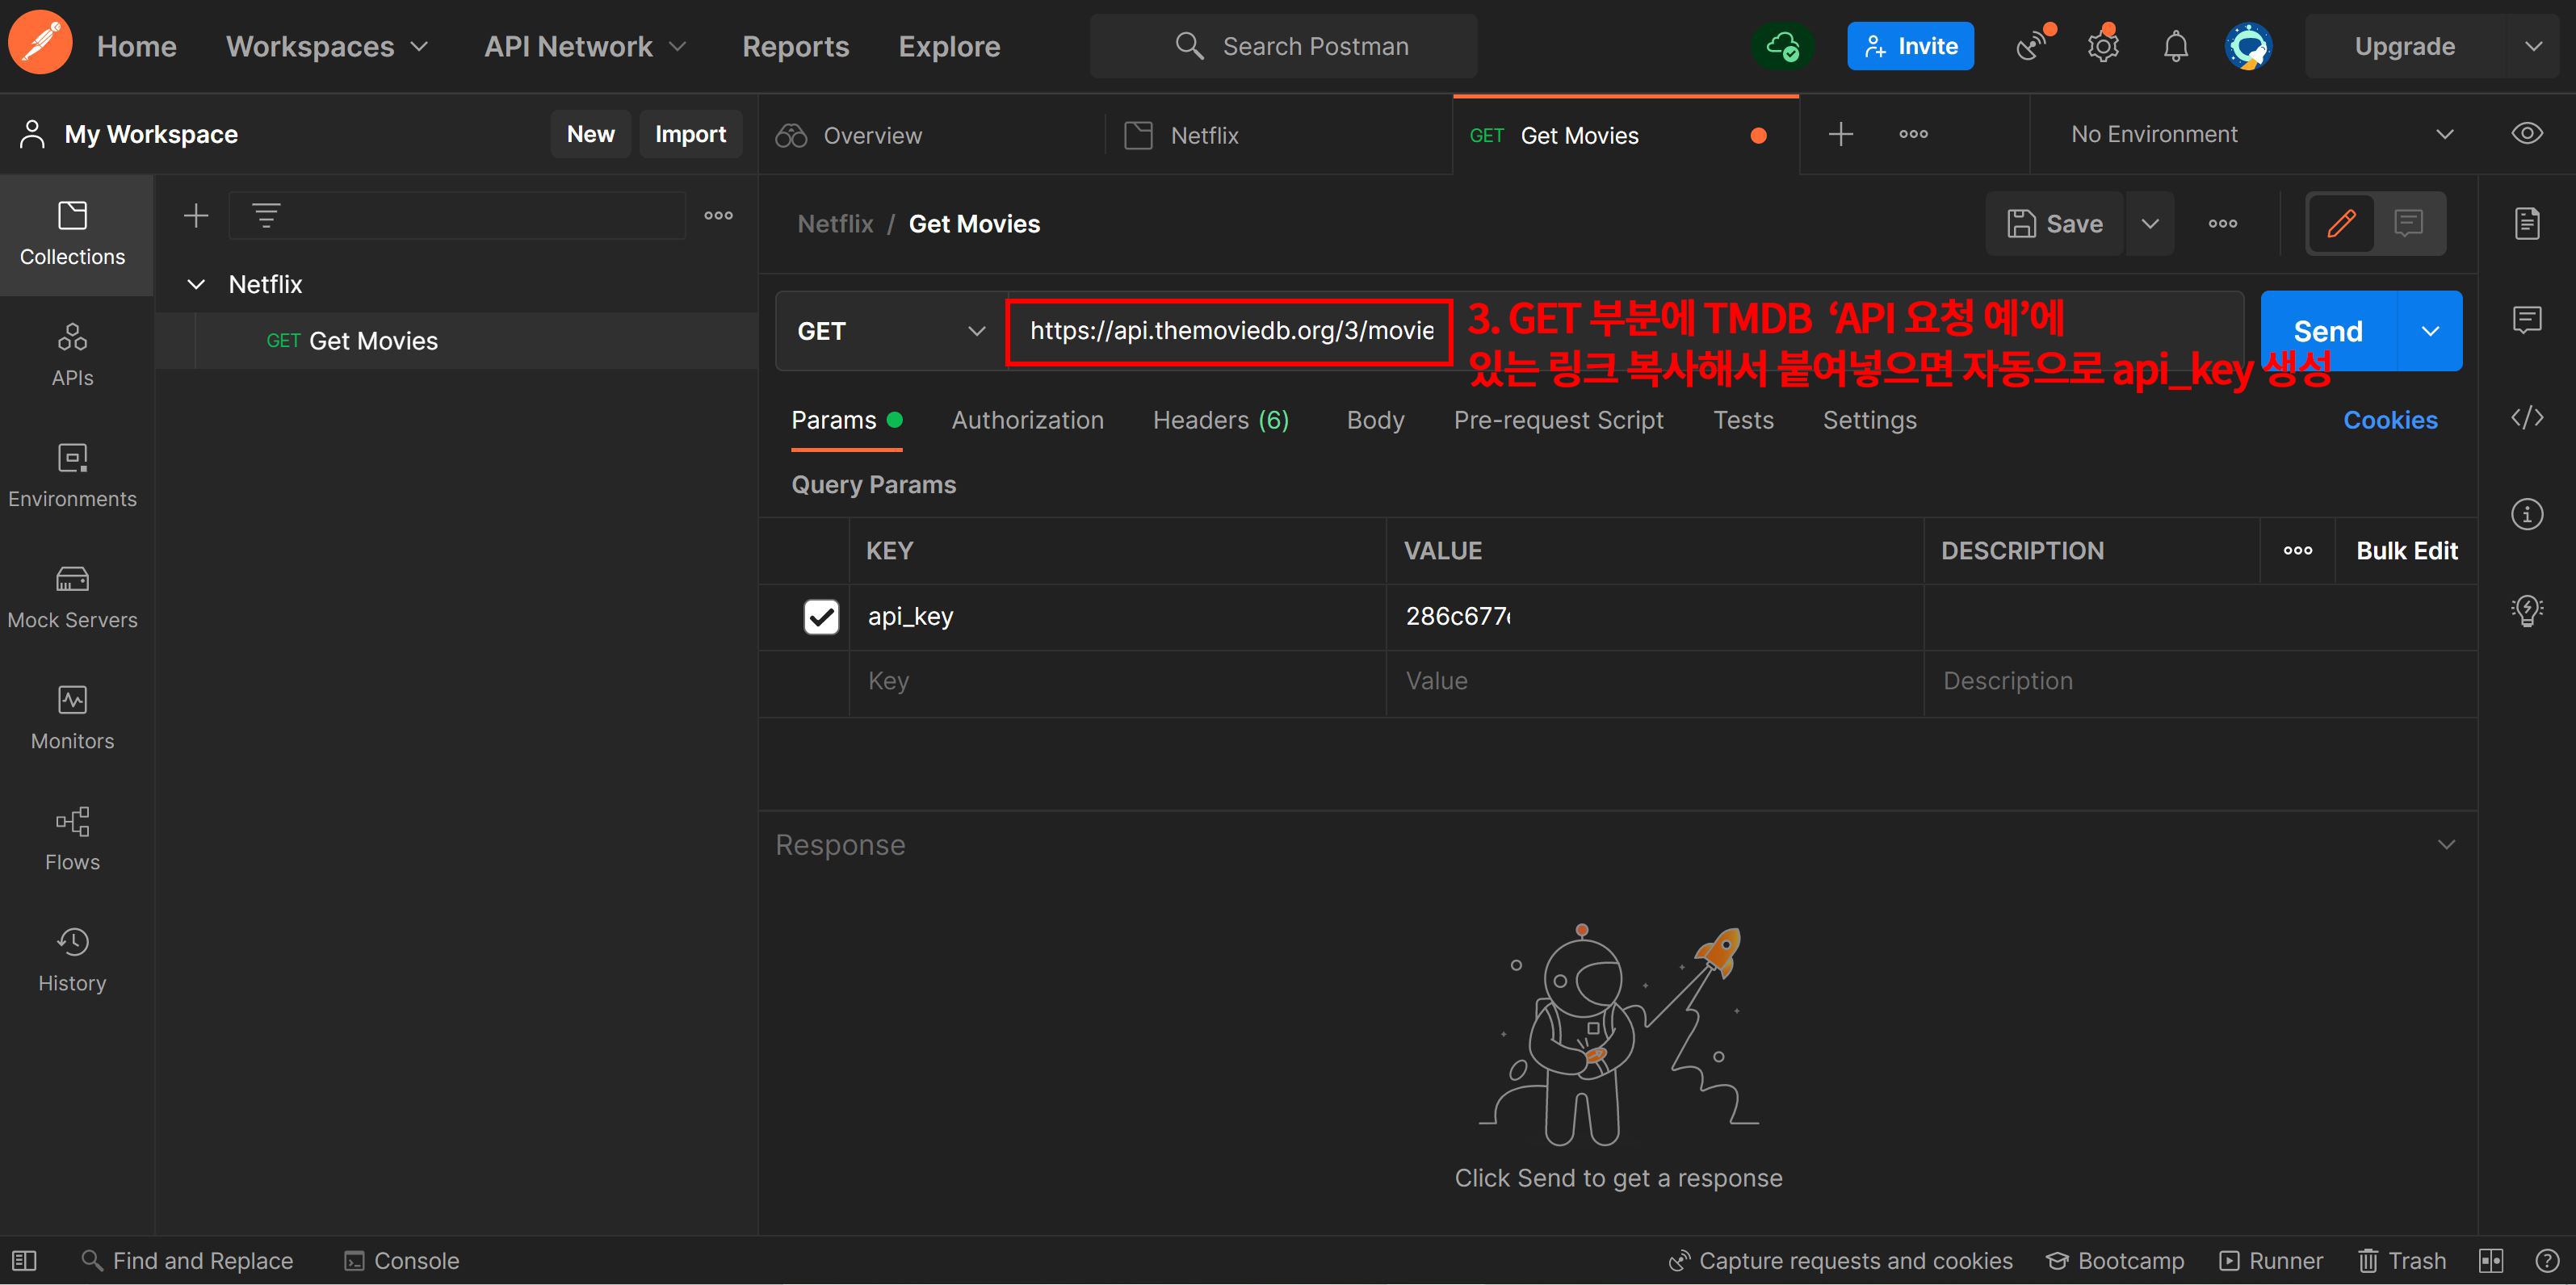The height and width of the screenshot is (1285, 2576).
Task: Open the sync status cloud icon
Action: point(1782,46)
